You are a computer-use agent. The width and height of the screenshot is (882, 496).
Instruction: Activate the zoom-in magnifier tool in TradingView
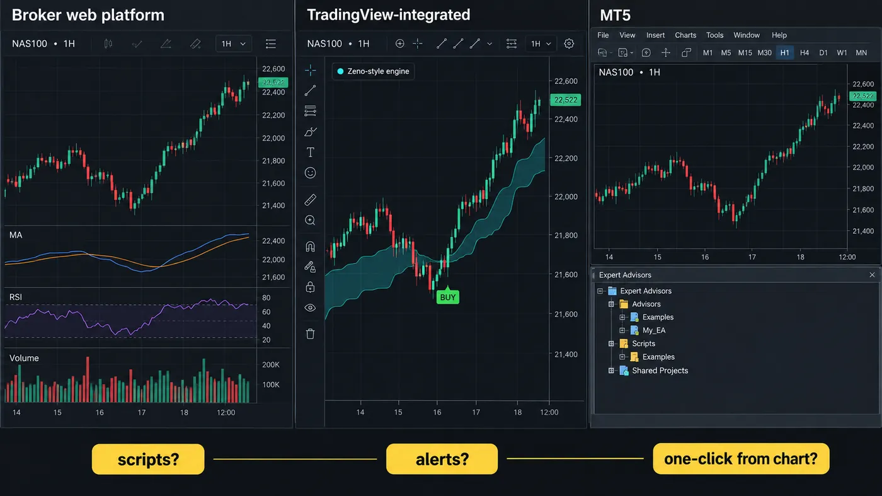click(x=310, y=221)
